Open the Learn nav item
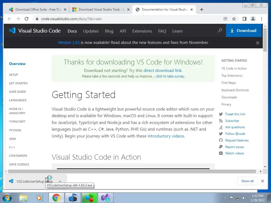The width and height of the screenshot is (271, 203). [177, 31]
